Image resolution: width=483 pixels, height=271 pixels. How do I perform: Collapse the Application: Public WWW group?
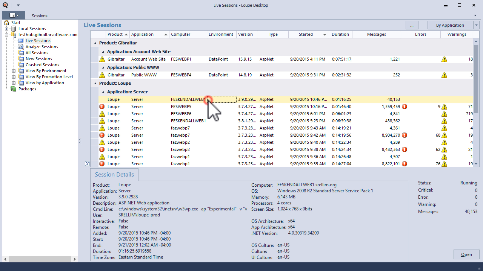[x=103, y=67]
